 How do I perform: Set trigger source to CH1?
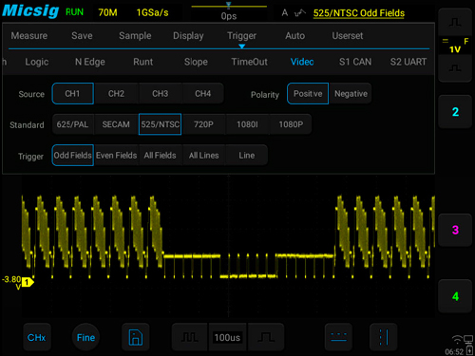click(73, 94)
